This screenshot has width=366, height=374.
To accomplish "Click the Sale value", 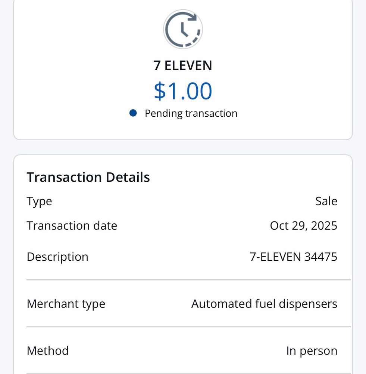I will tap(326, 201).
